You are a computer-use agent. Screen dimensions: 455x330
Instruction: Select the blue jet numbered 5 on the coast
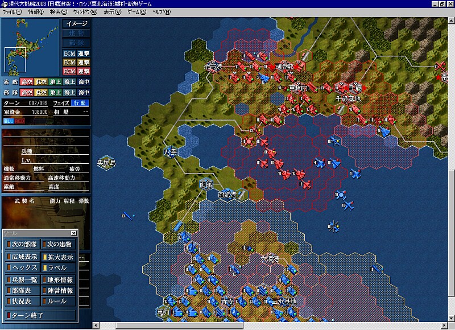[x=384, y=131]
